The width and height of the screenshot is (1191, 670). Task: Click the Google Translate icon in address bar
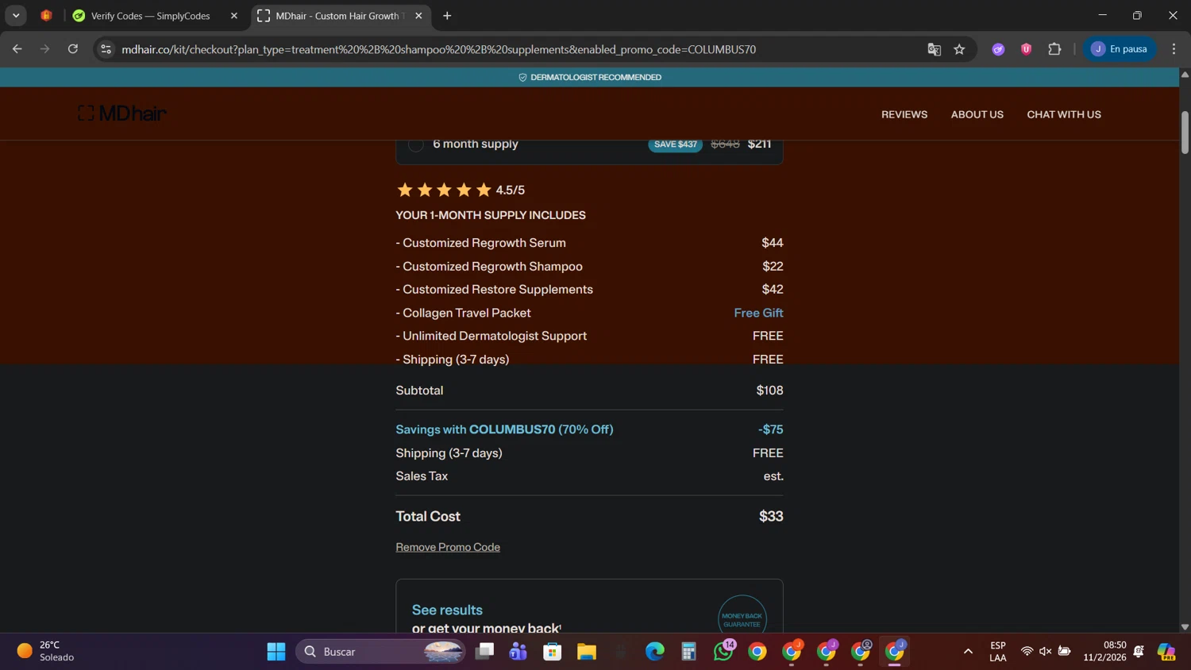click(934, 49)
